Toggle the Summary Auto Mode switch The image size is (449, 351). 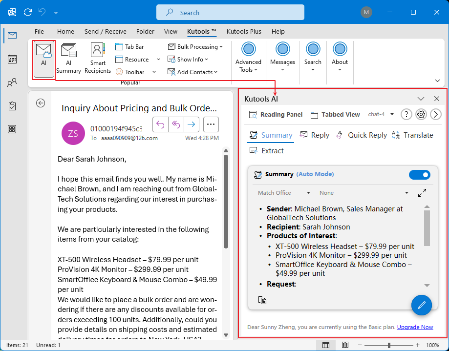(419, 175)
